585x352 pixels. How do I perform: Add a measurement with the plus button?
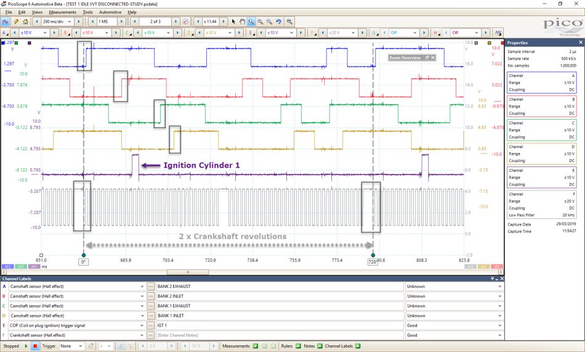tap(256, 346)
